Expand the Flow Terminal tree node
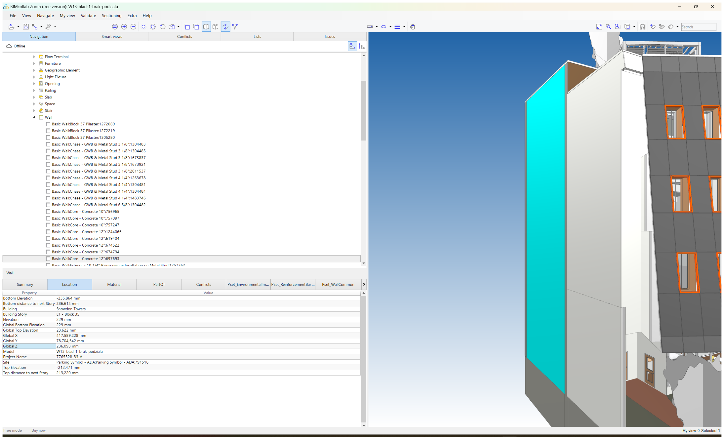Screen dimensions: 724x437 [34, 57]
